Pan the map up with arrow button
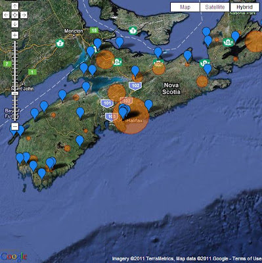 tap(15, 6)
